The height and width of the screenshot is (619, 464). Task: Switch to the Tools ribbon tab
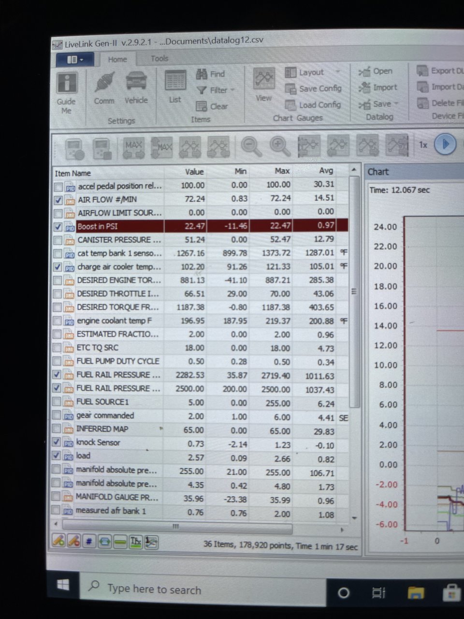[159, 59]
